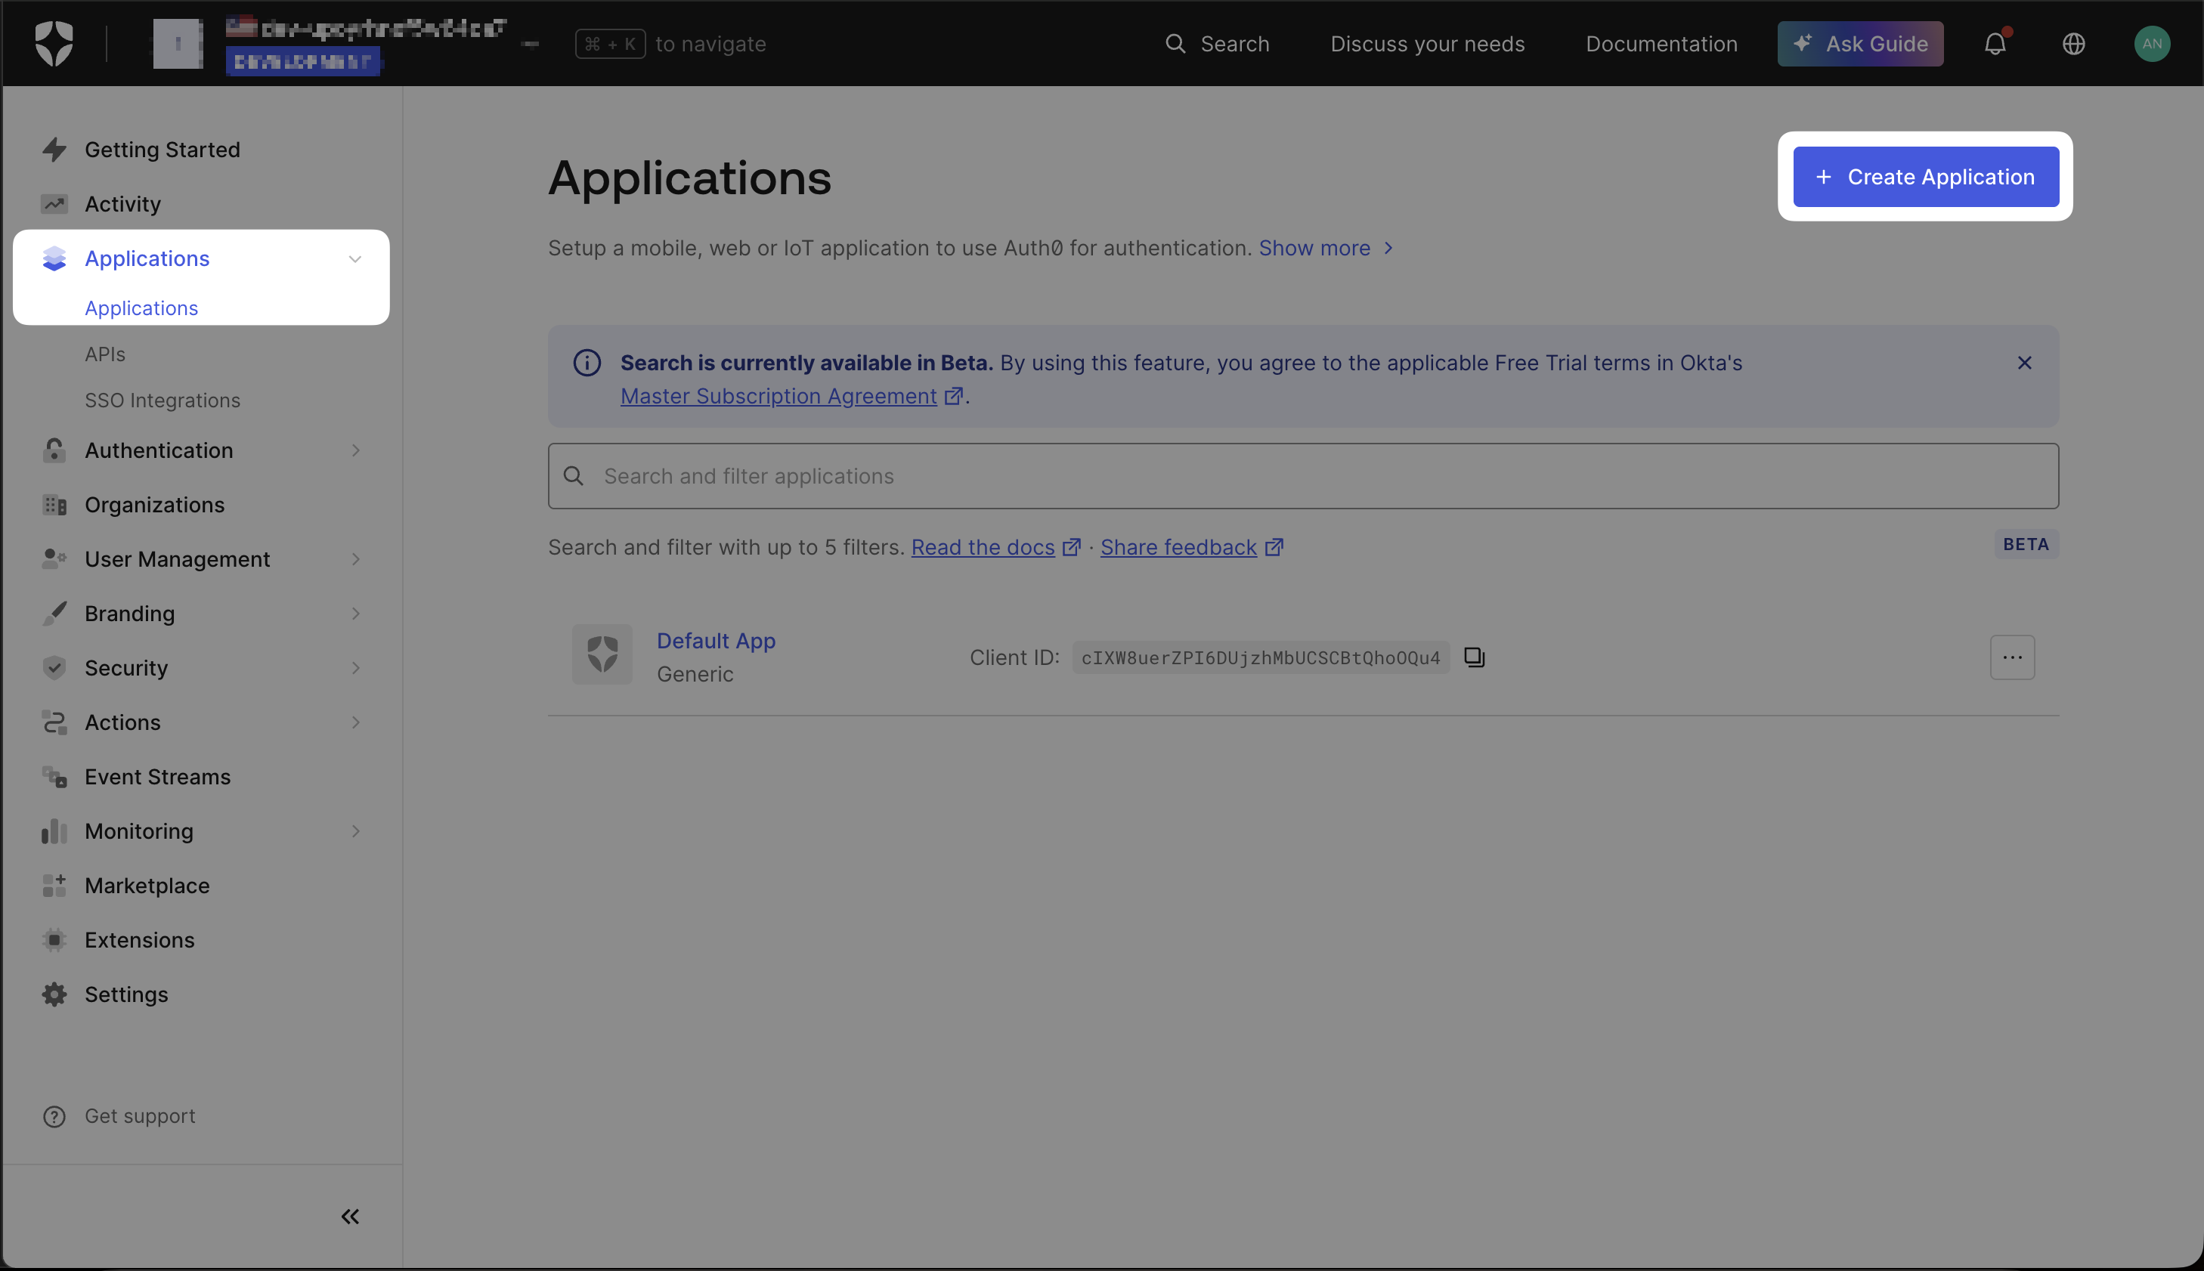Screen dimensions: 2204x1271
Task: Go to Extensions in sidebar
Action: 140,939
